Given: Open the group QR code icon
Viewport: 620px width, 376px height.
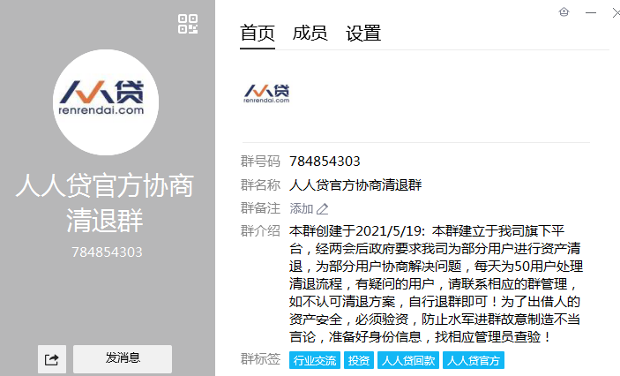Looking at the screenshot, I should click(188, 24).
